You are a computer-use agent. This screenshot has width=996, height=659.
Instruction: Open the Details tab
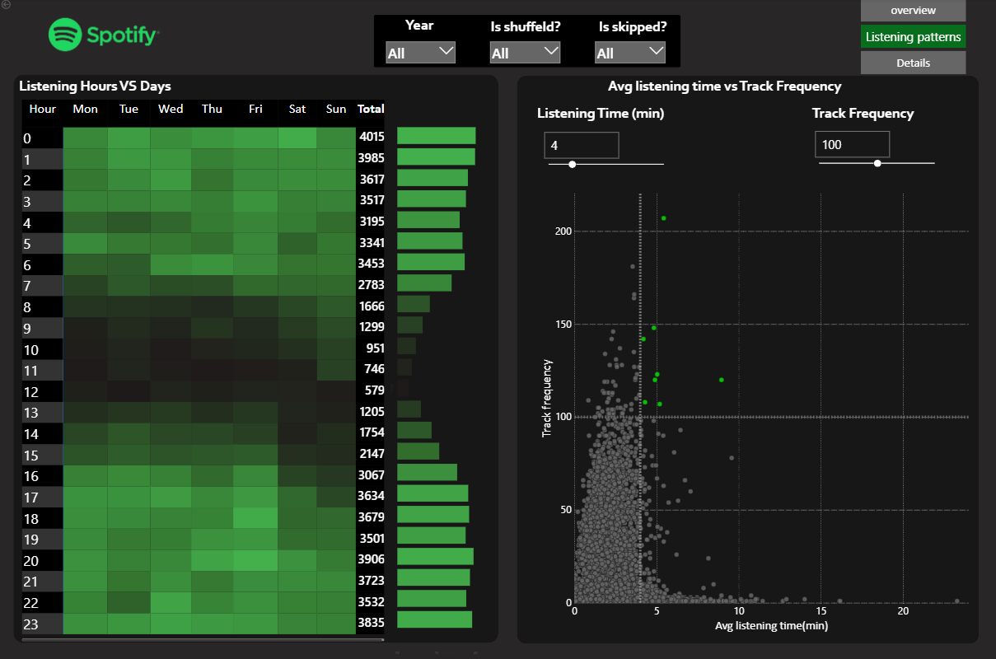912,62
